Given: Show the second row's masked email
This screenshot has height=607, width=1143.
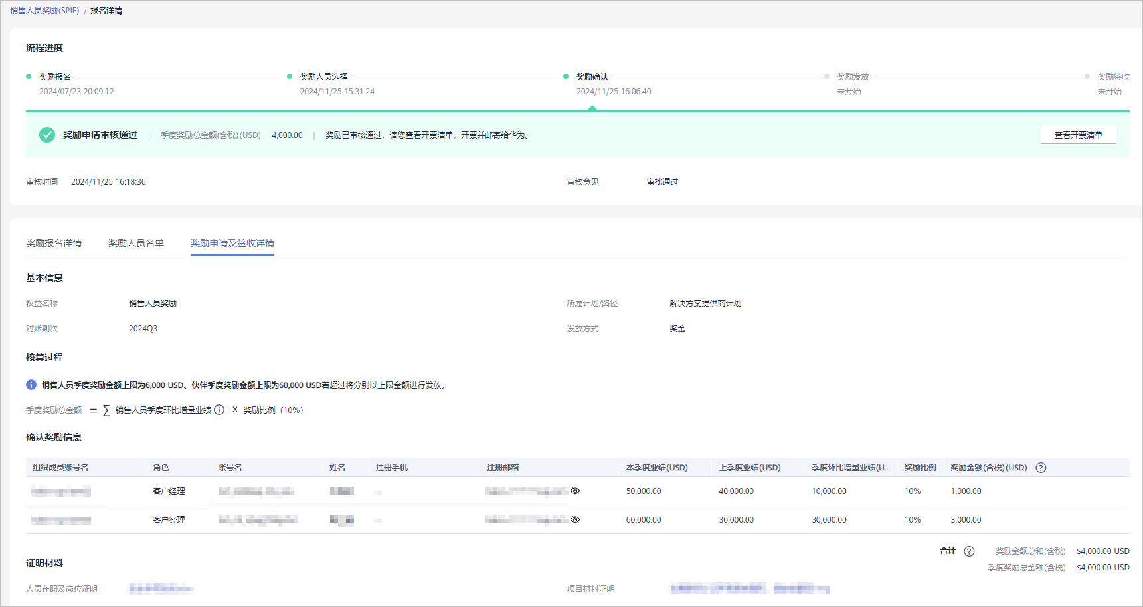Looking at the screenshot, I should (575, 520).
